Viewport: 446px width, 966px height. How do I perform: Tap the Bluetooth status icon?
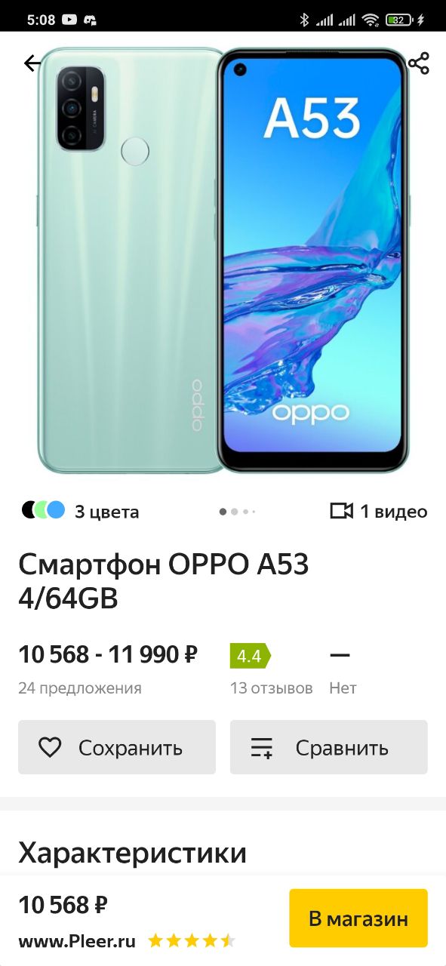[305, 20]
